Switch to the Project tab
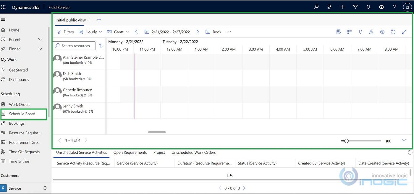Image resolution: width=414 pixels, height=194 pixels. click(159, 152)
